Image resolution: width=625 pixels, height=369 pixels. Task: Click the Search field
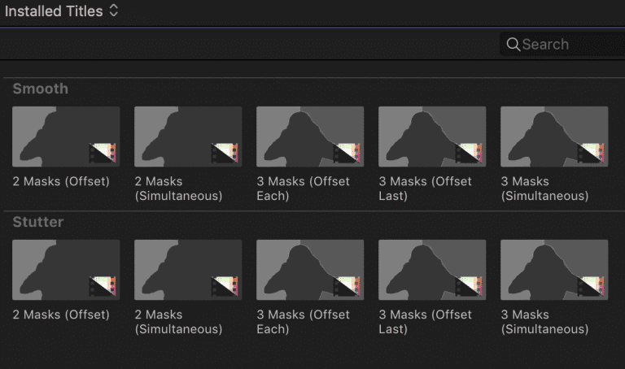(562, 44)
